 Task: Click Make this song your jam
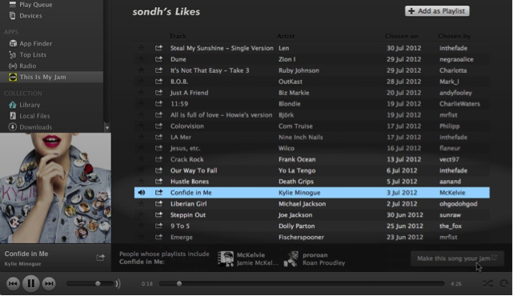click(457, 258)
